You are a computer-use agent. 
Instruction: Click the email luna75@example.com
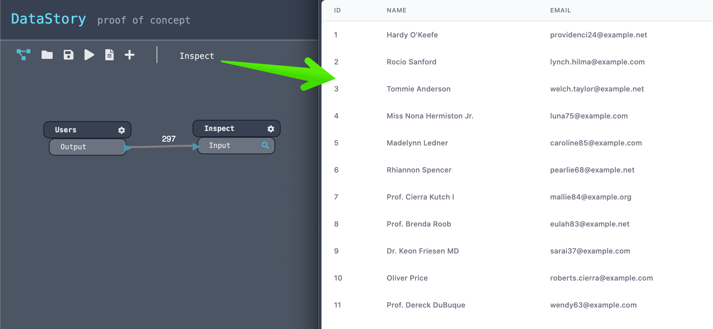click(589, 116)
